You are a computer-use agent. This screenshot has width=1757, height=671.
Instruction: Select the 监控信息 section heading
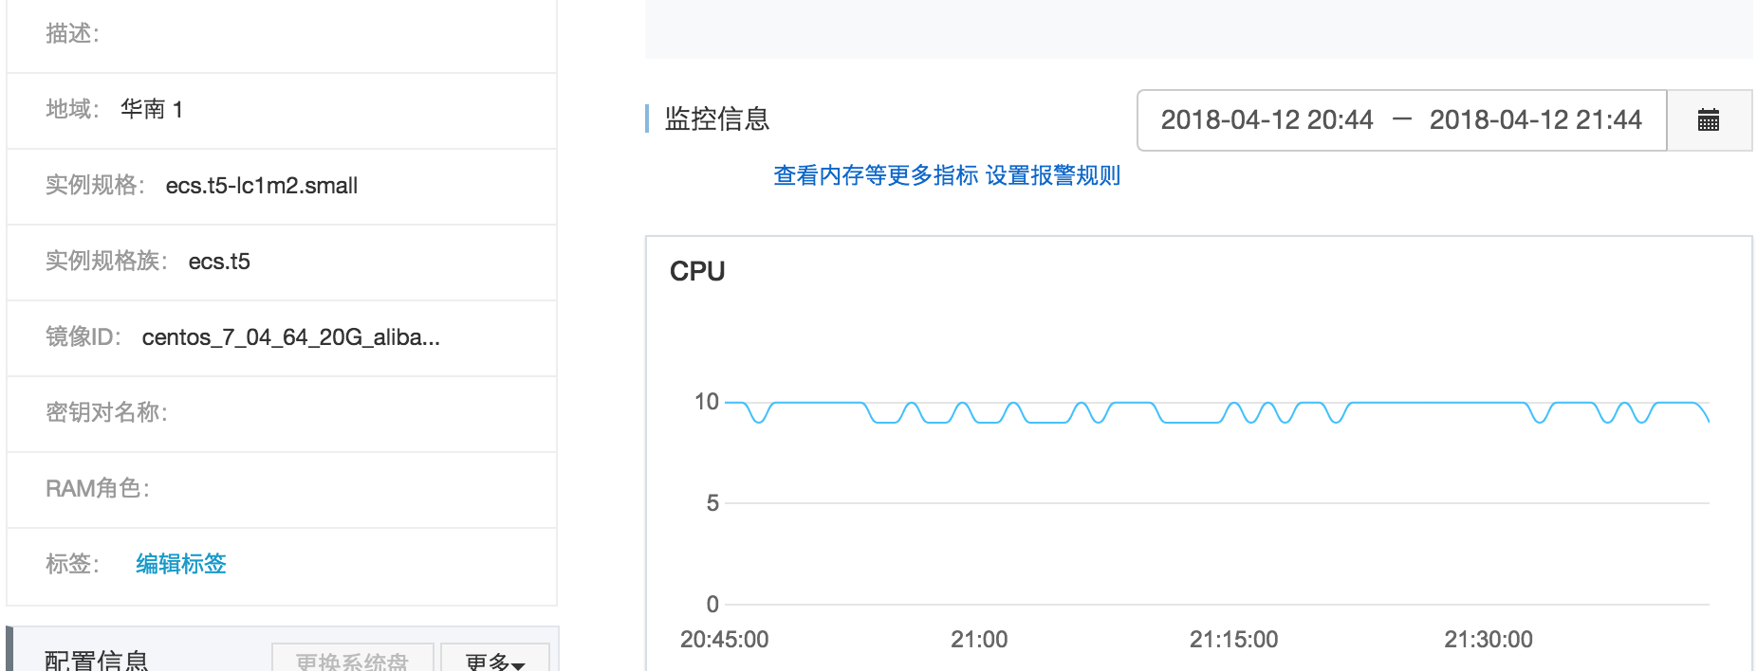pyautogui.click(x=717, y=119)
